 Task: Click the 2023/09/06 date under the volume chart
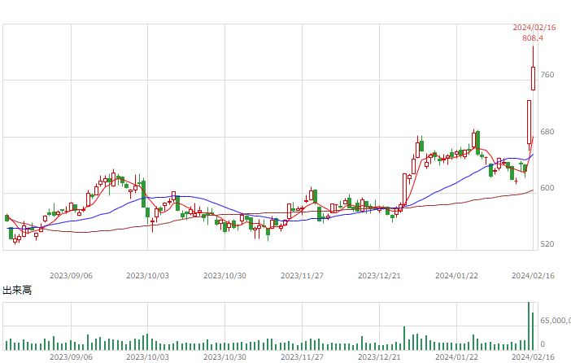pos(71,357)
